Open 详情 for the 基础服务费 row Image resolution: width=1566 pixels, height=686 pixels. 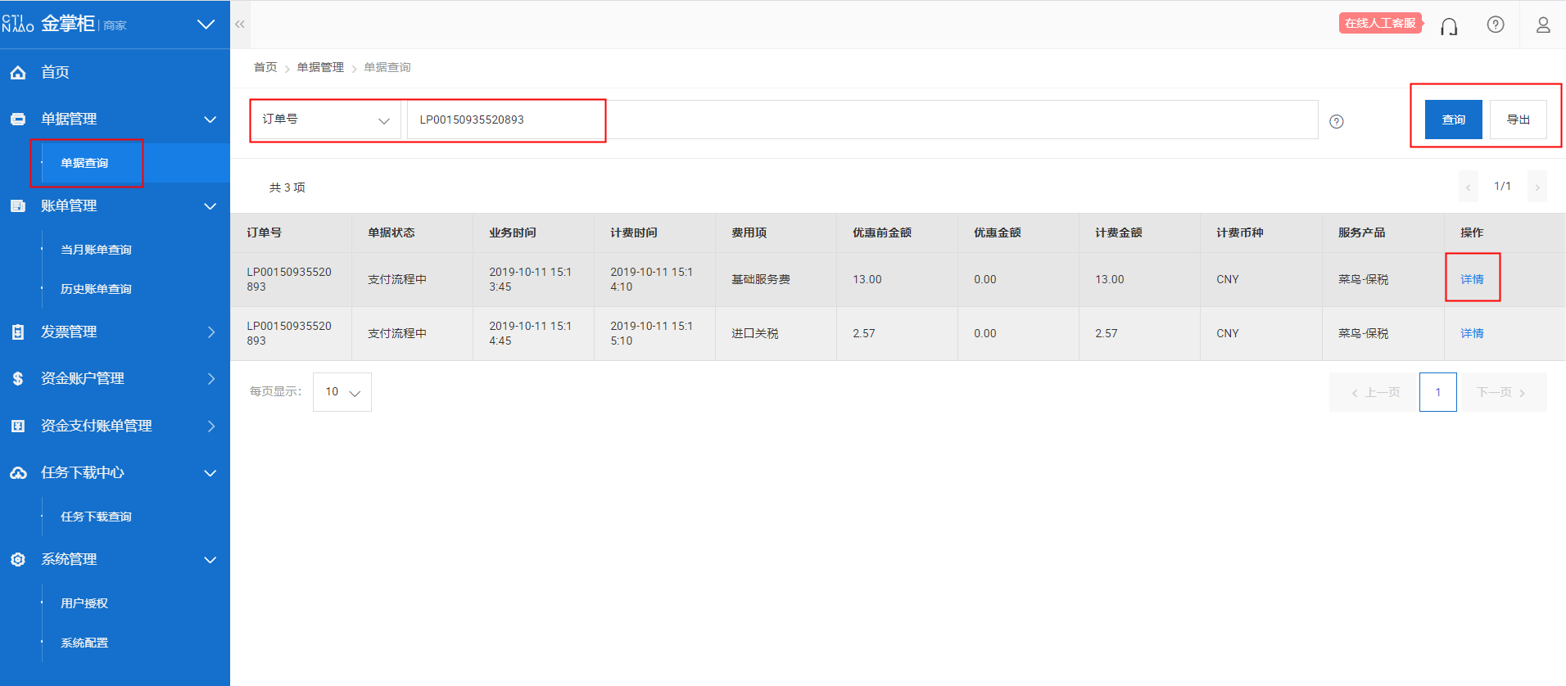pos(1472,279)
